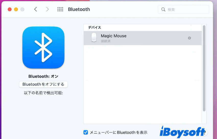The height and width of the screenshot is (139, 217).
Task: Click the Bluetooth window title
Action: [79, 9]
